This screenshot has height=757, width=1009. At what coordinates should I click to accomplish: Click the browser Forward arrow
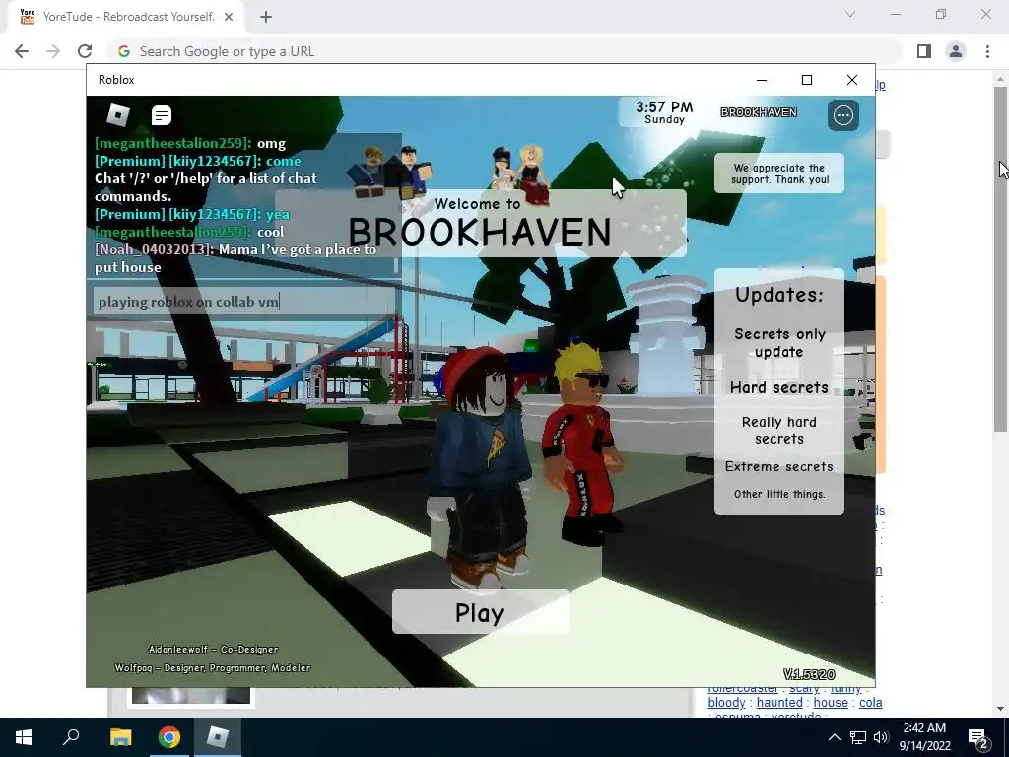53,51
